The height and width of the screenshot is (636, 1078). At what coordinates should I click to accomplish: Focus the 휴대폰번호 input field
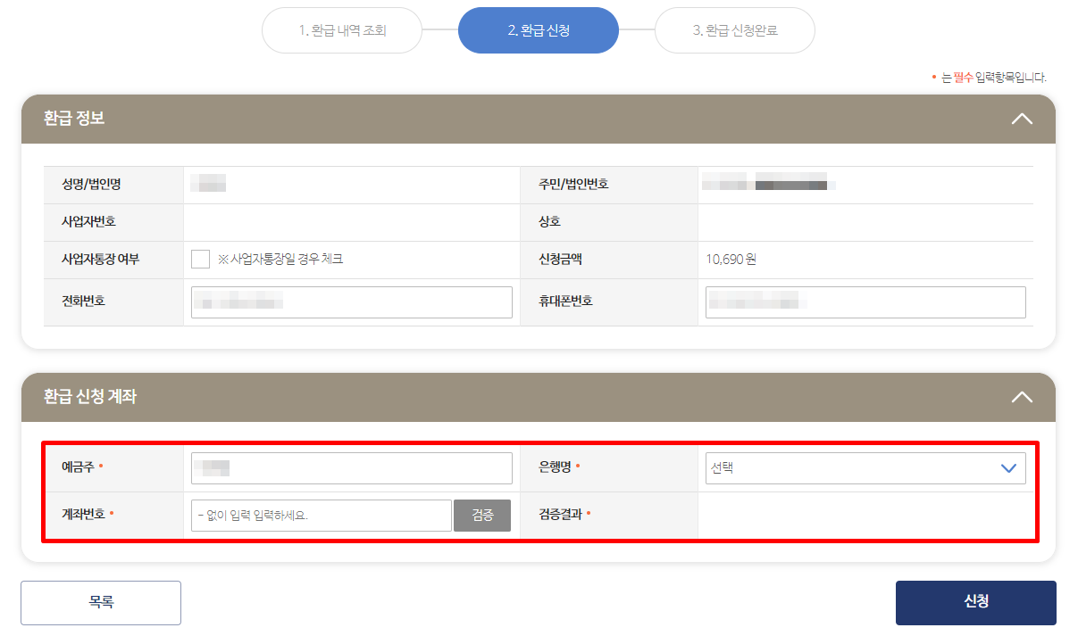[865, 302]
